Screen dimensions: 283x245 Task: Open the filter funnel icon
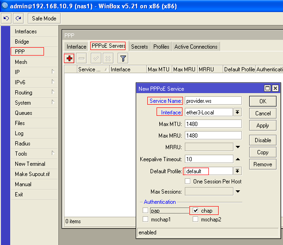123,58
